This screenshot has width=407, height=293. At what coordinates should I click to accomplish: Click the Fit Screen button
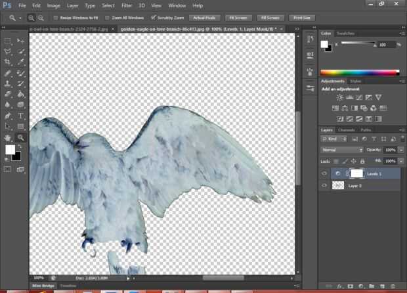[238, 18]
